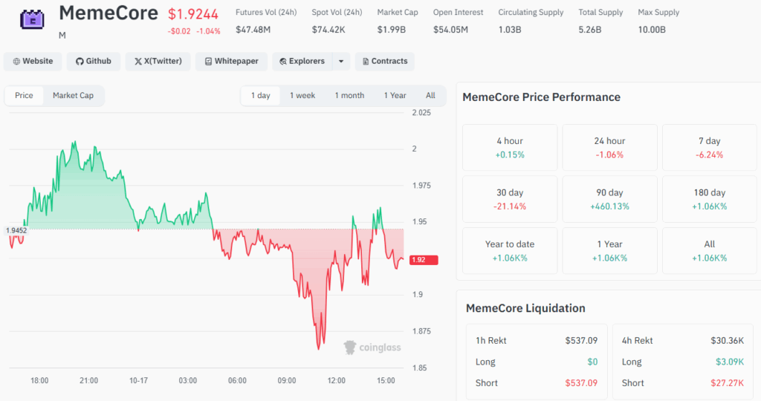Open the Contracts button
761x401 pixels.
385,61
